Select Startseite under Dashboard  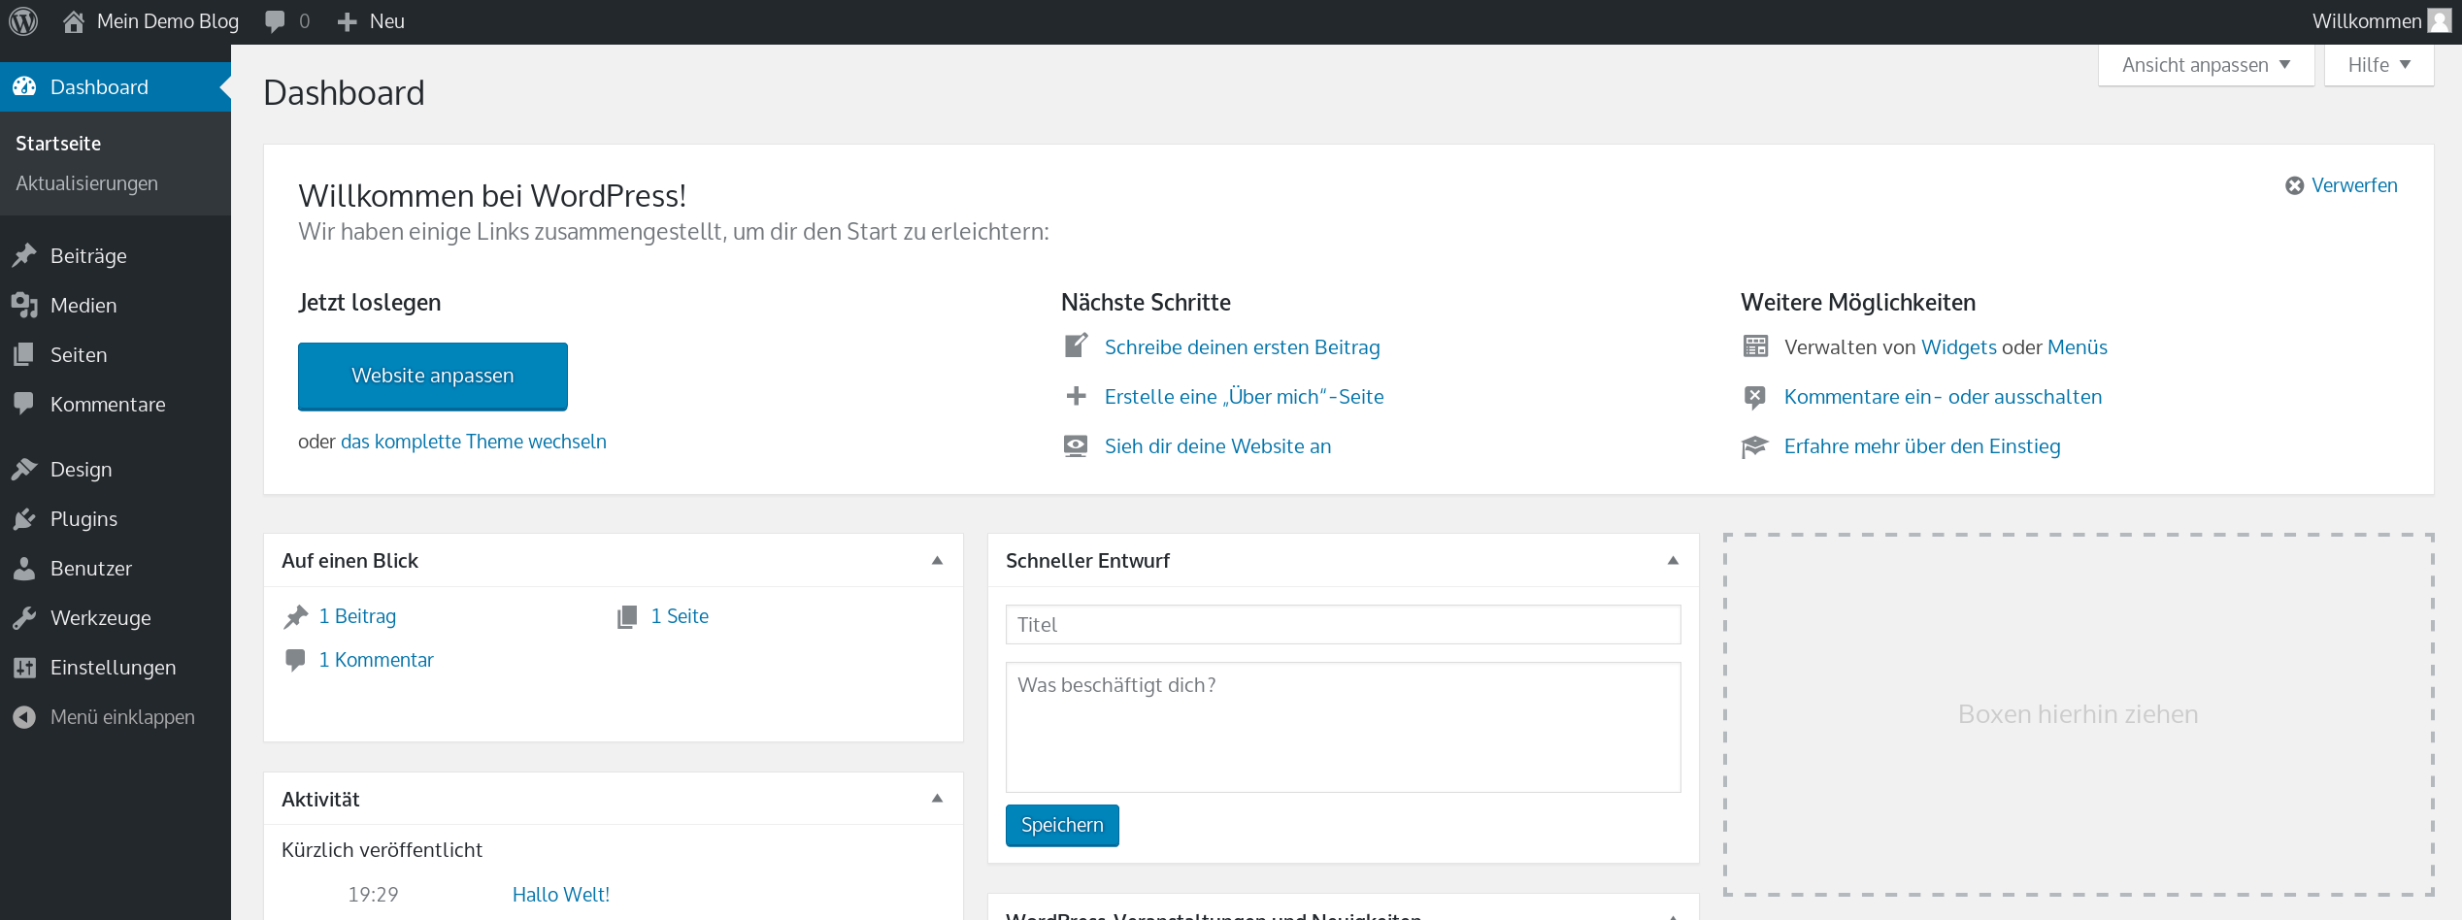pyautogui.click(x=57, y=143)
